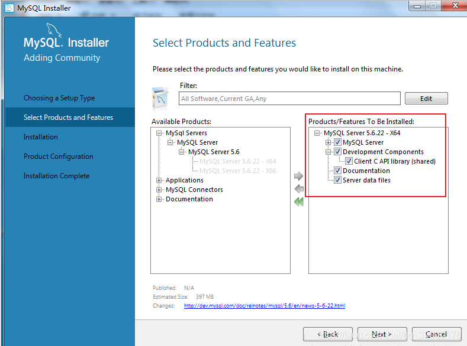Select grayed MySQL Server 5.6.22 - X64 item

click(x=238, y=161)
